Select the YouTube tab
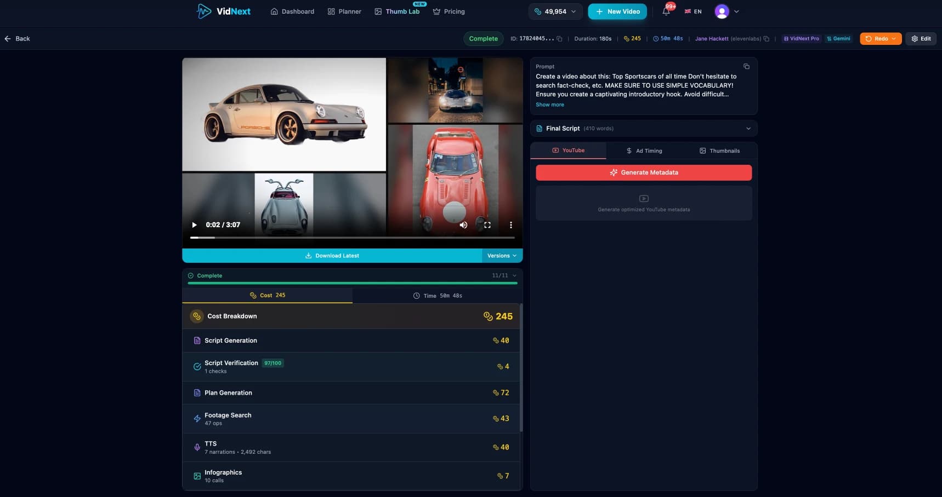 click(x=568, y=151)
